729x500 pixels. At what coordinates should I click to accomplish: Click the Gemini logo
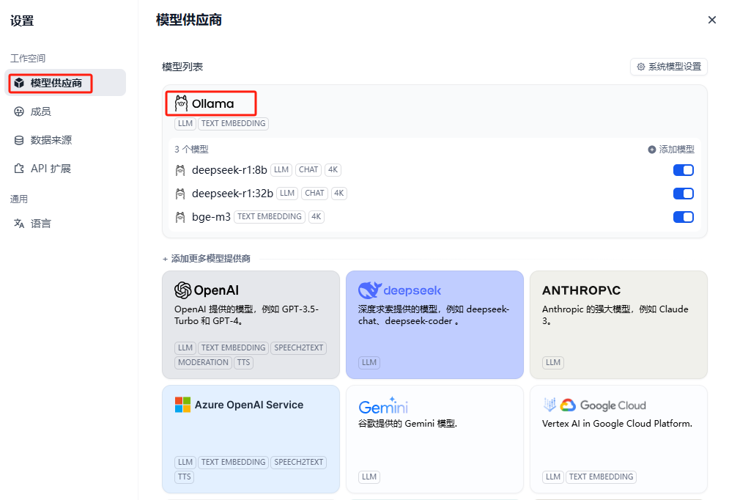(x=383, y=405)
